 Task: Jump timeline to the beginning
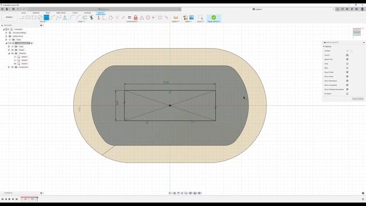click(x=2, y=199)
